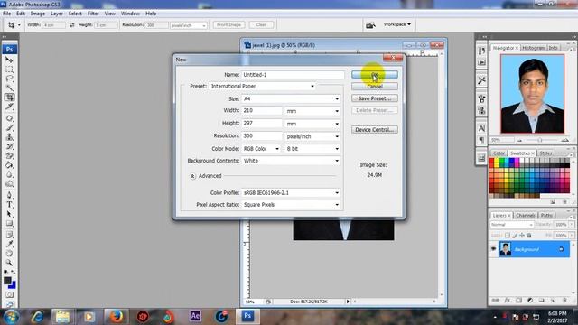Toggle Change Screen Mode button
Screen dimensions: 578x325
[x=10, y=304]
